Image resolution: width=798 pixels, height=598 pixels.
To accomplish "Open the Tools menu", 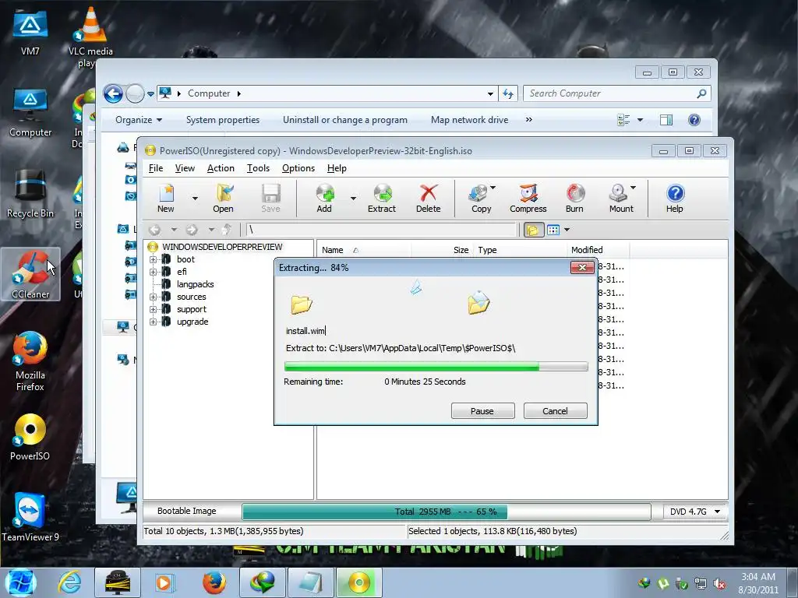I will [x=258, y=168].
